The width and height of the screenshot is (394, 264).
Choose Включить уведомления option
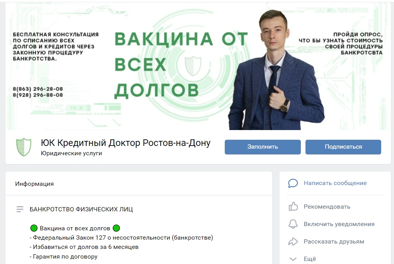coord(339,224)
